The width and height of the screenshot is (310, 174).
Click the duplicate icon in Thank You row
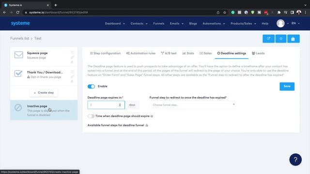point(72,72)
